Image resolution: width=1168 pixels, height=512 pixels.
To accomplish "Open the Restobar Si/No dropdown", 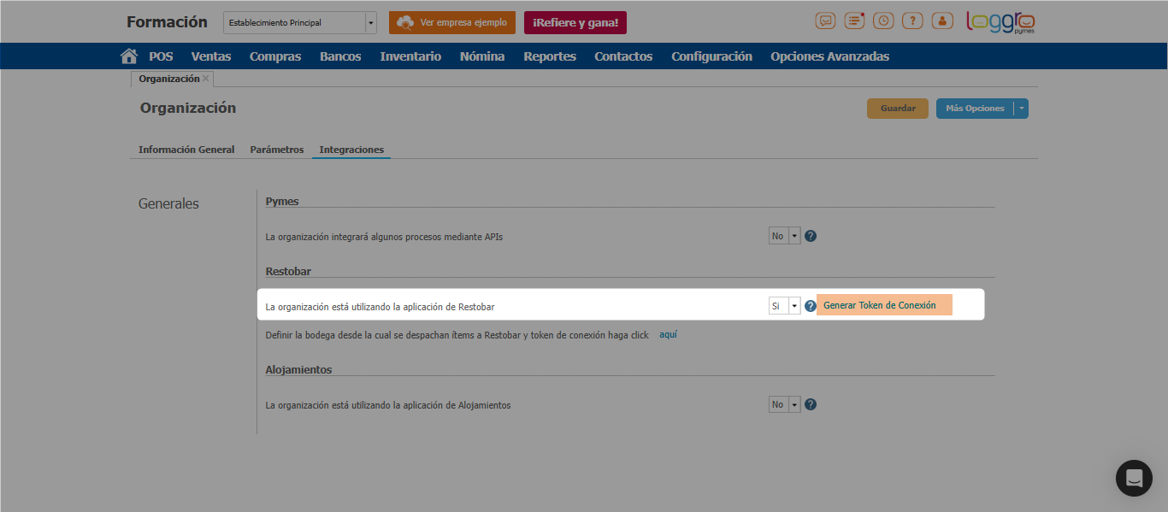I will point(793,306).
